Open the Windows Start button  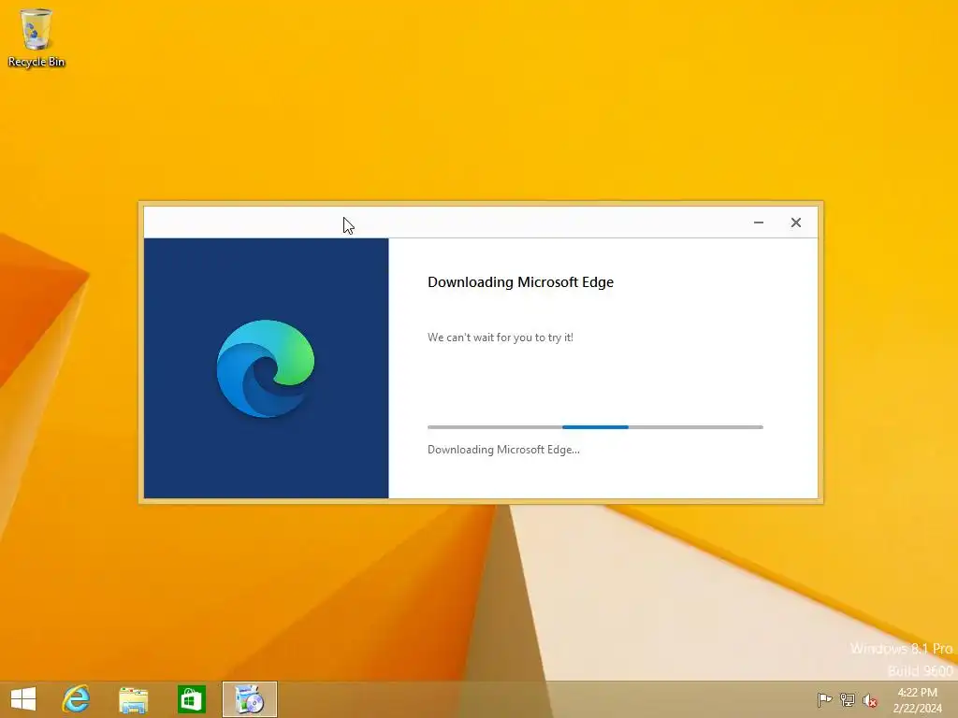[x=23, y=699]
